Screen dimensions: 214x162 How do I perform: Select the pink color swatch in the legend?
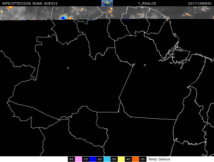click(78, 159)
